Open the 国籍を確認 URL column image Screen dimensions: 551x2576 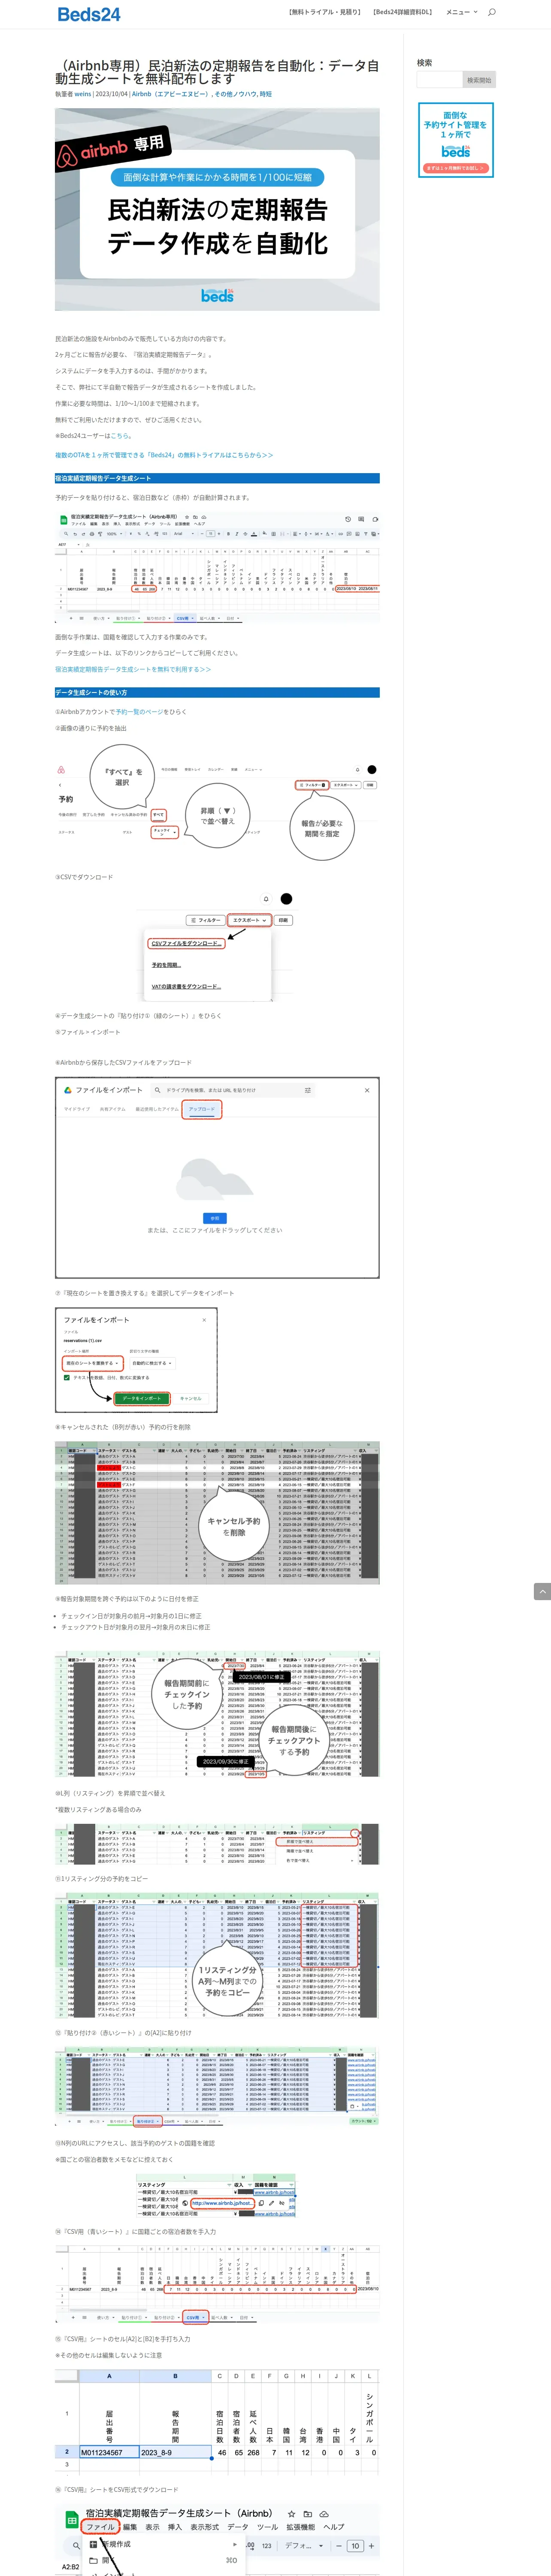(217, 2196)
